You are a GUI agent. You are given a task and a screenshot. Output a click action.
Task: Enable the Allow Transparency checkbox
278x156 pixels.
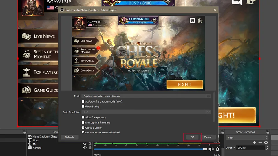83,117
